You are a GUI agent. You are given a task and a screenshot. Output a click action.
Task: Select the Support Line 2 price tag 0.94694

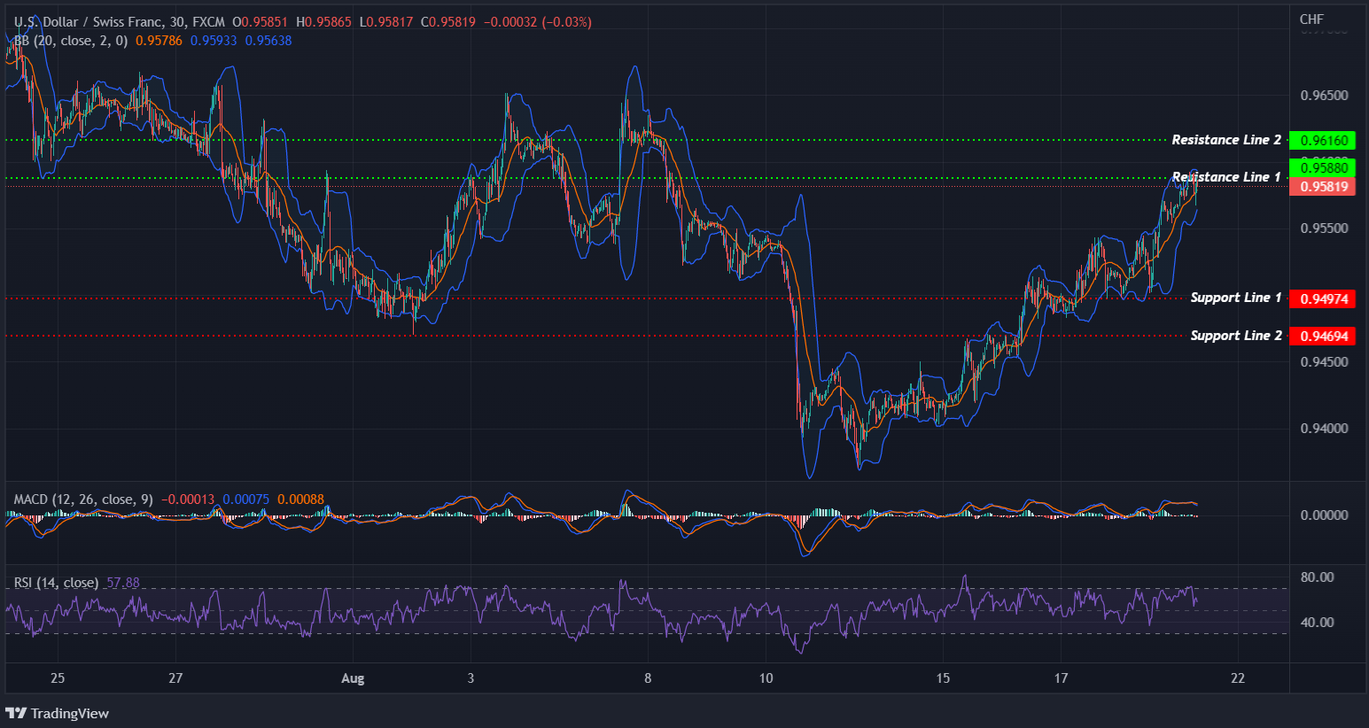point(1322,336)
